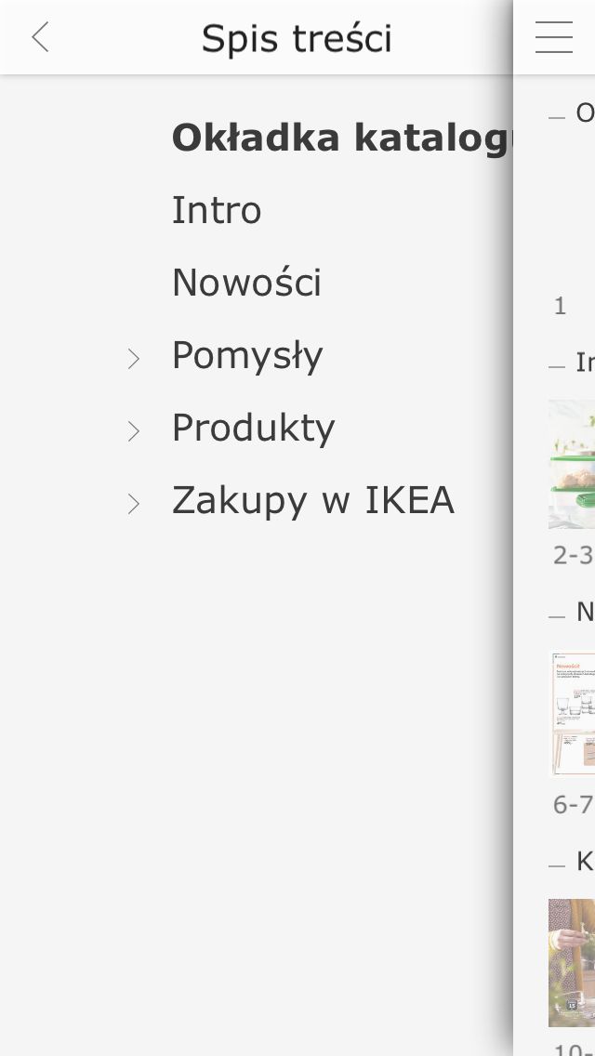Click the dash marker before Nowości section

coord(557,617)
